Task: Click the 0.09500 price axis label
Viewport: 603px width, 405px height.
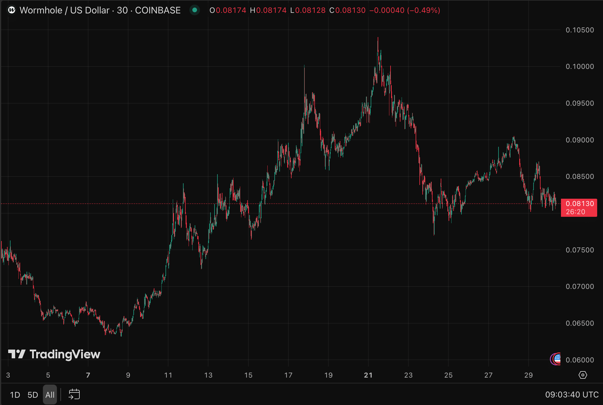Action: click(580, 103)
